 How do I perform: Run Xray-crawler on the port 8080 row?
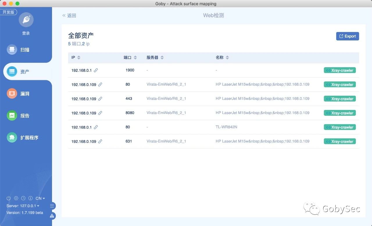coord(340,113)
